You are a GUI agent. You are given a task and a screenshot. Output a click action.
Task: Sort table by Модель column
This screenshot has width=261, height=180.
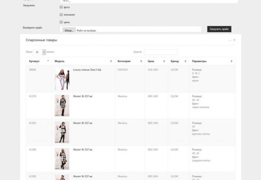pyautogui.click(x=83, y=61)
